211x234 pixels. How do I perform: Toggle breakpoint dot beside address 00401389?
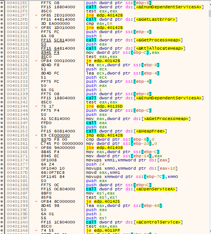[2, 189]
